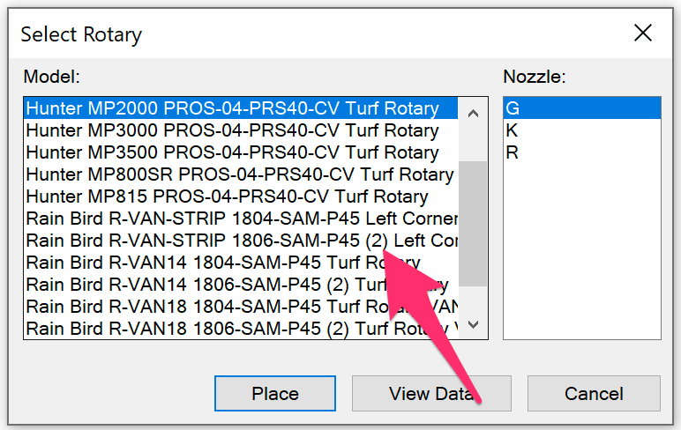Select Rain Bird R-VAN-STRIP 1804-SAM-P45 Left Corner

tap(241, 219)
